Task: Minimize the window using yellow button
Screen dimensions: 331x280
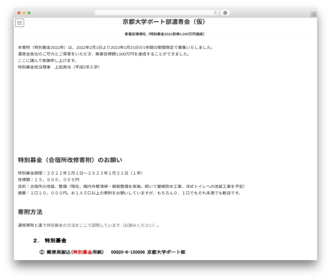Action: click(24, 13)
